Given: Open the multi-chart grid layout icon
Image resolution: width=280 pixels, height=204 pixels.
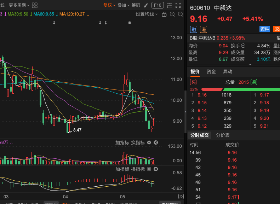Looking at the screenshot, I should click(35, 5).
